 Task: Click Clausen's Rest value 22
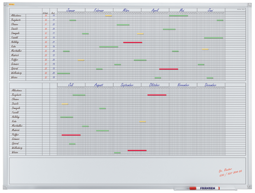pyautogui.click(x=53, y=25)
